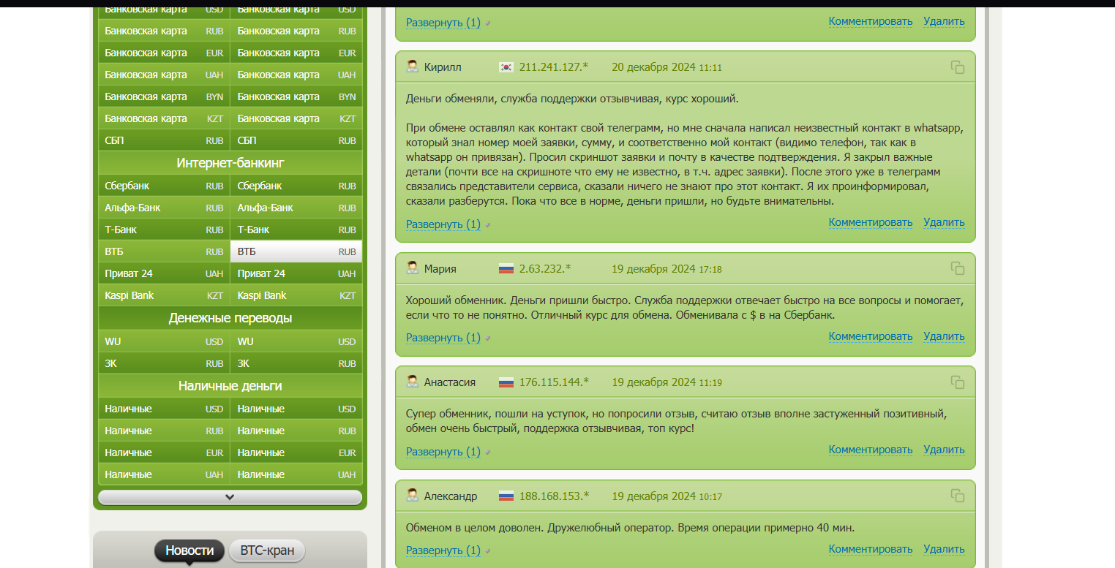Expand replies under Кирилл's review
The height and width of the screenshot is (568, 1115).
click(x=443, y=224)
